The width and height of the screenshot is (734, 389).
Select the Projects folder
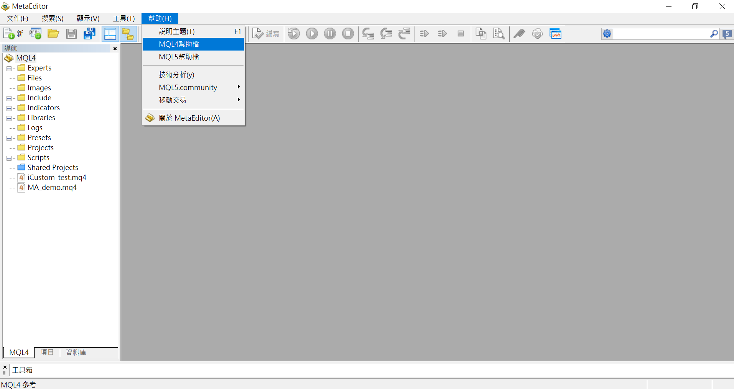(x=41, y=147)
